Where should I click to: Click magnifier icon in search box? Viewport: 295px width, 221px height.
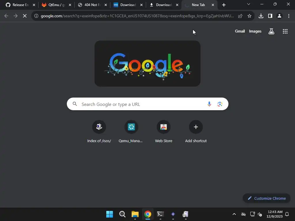coord(75,104)
